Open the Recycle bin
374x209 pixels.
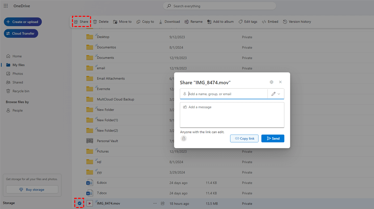18,91
